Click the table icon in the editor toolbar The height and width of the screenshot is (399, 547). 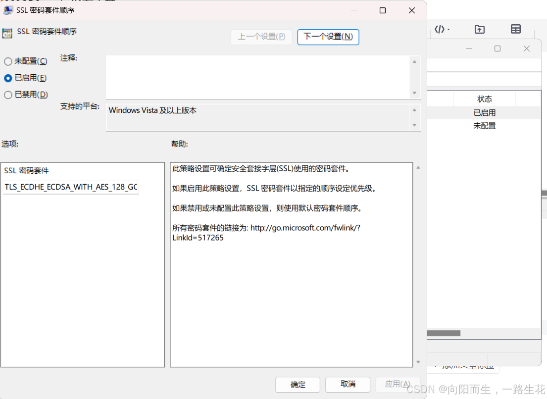pos(516,29)
